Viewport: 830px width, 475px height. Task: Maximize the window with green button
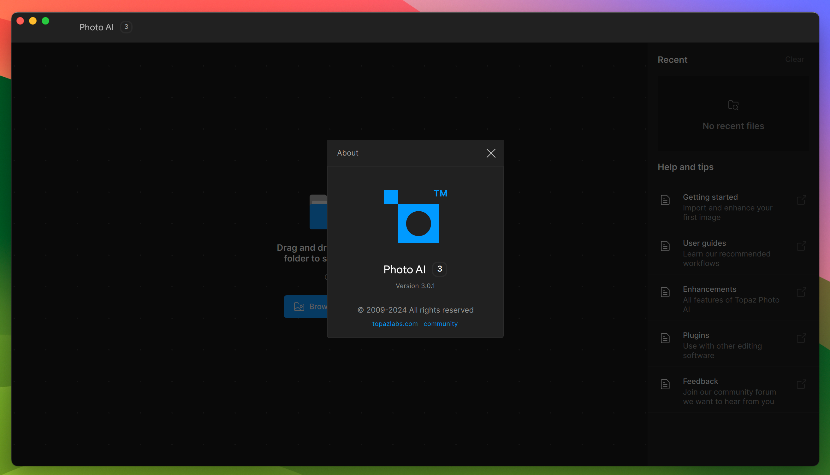tap(45, 21)
